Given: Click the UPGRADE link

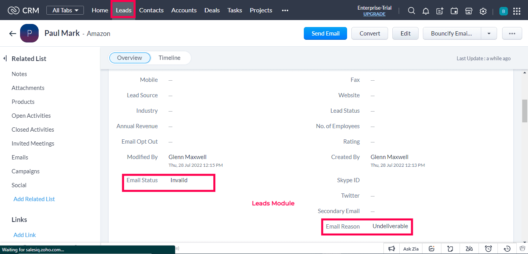Looking at the screenshot, I should point(374,14).
